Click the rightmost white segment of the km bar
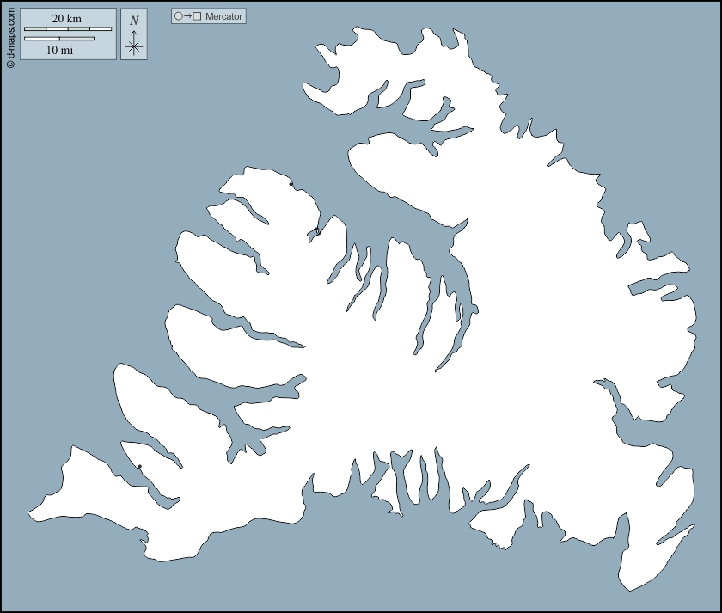 click(101, 29)
